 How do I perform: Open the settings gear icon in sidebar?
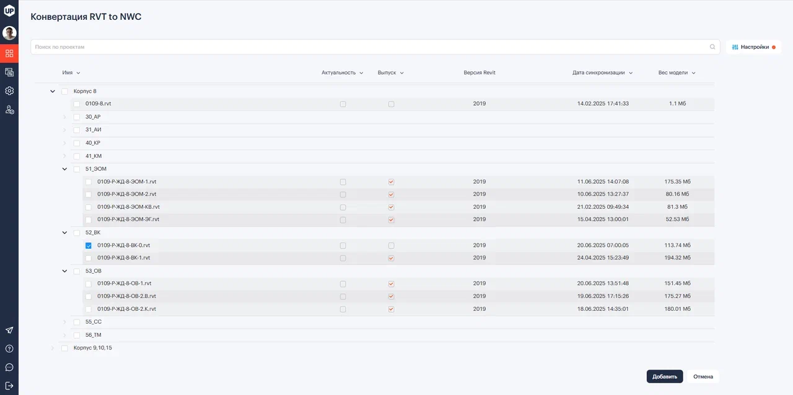(9, 91)
